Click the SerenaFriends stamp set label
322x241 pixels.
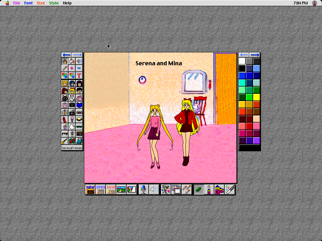click(72, 148)
